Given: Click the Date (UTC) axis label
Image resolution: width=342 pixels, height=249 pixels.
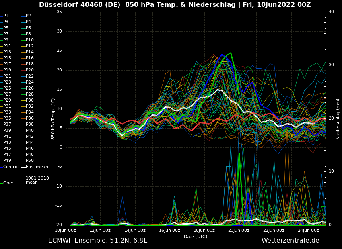Looking at the screenshot, I should click(x=196, y=237).
